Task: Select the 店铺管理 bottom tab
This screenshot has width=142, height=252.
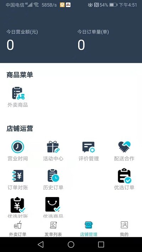Action: coord(89,229)
